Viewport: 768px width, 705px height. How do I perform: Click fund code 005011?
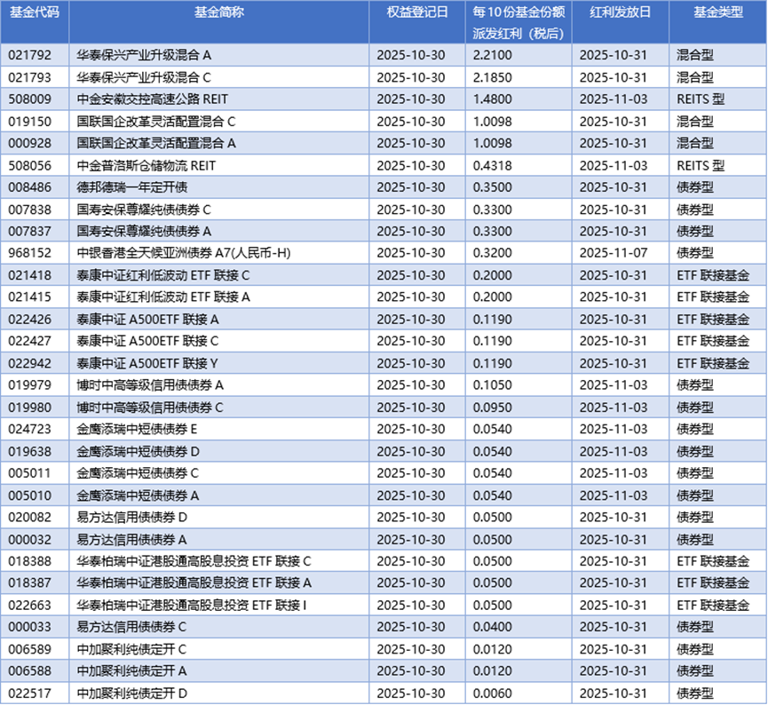(x=30, y=473)
